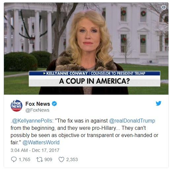Like the tweet with heart icon
The height and width of the screenshot is (169, 177).
(61, 159)
